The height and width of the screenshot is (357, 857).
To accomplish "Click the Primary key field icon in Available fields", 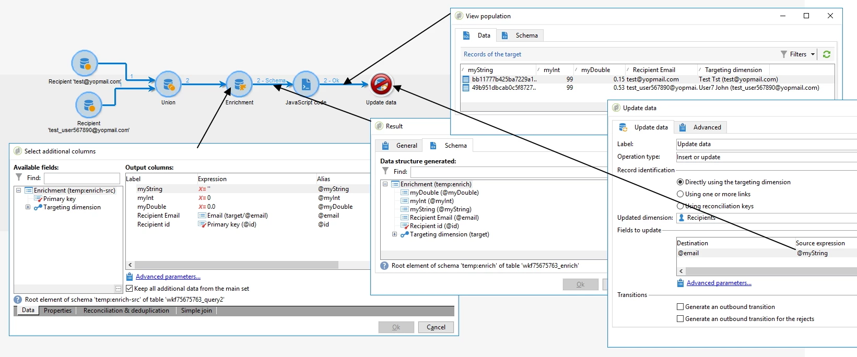I will point(38,199).
